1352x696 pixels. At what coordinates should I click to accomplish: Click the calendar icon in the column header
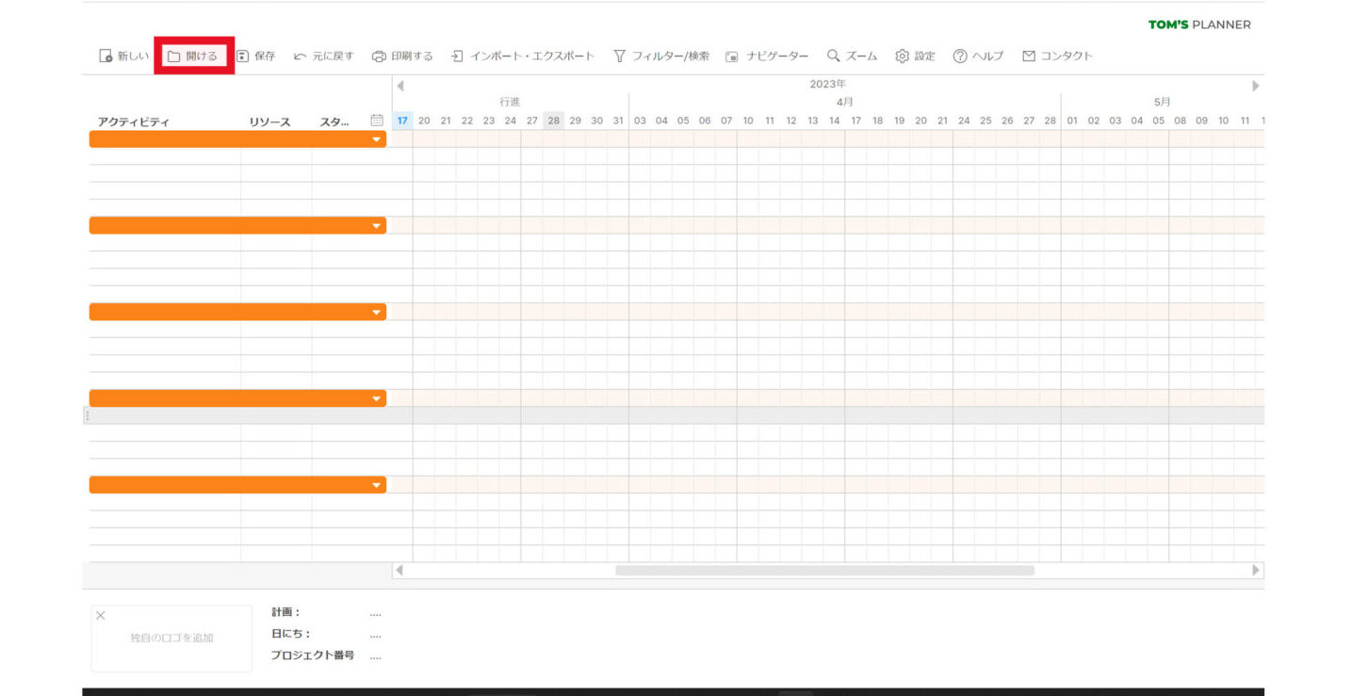[375, 120]
